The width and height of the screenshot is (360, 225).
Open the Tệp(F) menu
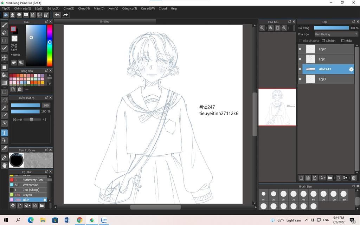(x=6, y=8)
